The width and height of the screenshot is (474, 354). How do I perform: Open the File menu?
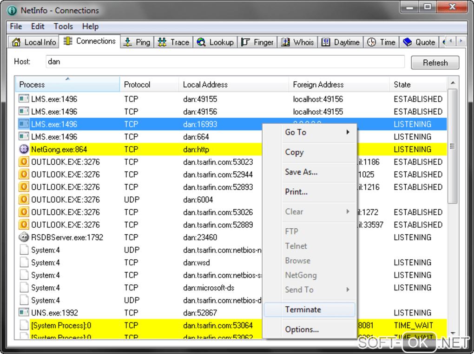(16, 26)
